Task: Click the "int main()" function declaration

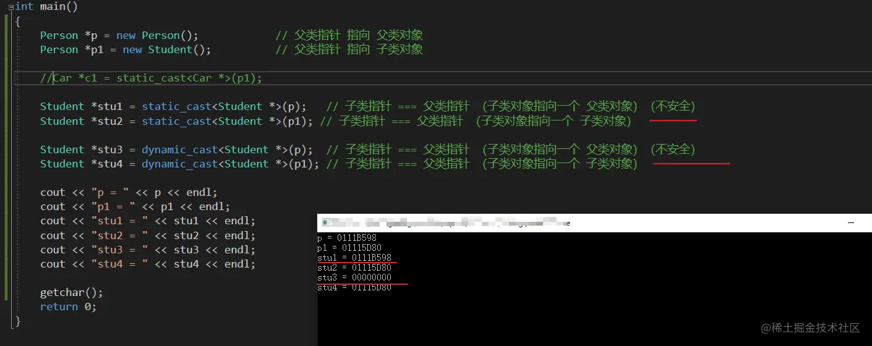Action: (46, 6)
